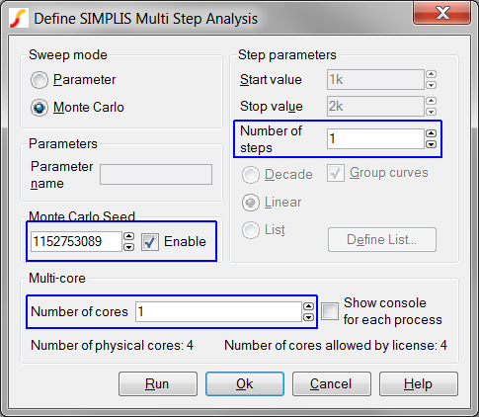
Task: Select the Linear step radio button
Action: pyautogui.click(x=251, y=203)
